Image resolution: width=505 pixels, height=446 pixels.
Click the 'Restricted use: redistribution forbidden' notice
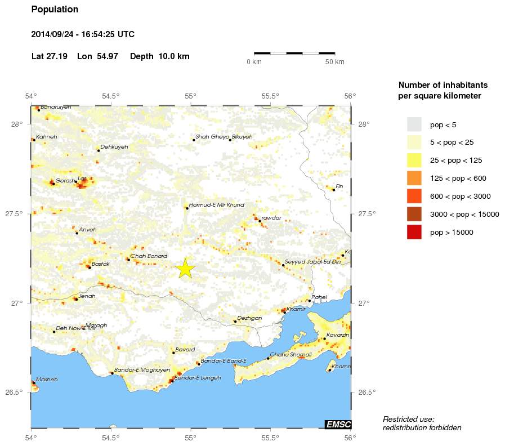coord(422,423)
